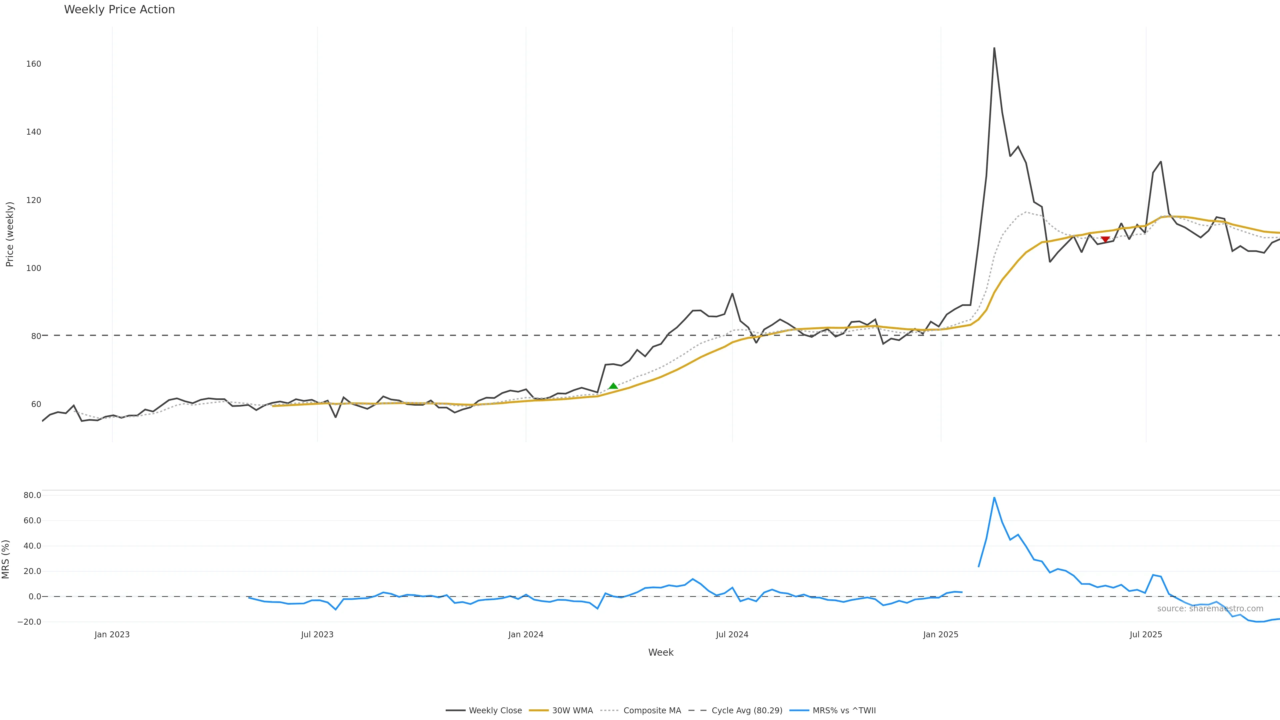
Task: Click the sharemaestro.com source text
Action: [x=1210, y=609]
